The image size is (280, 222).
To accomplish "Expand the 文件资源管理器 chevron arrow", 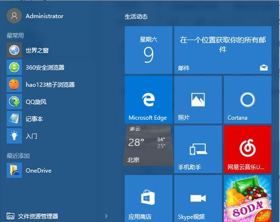I will click(x=106, y=216).
